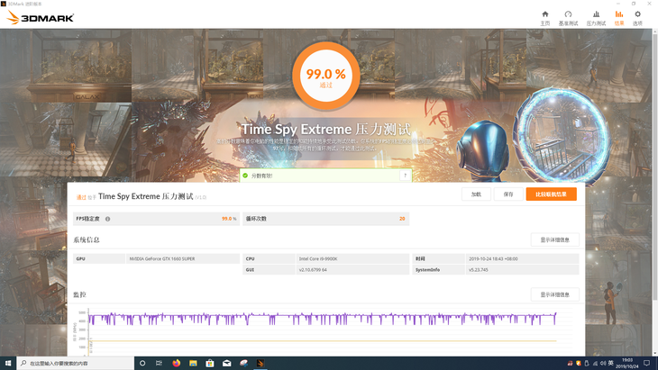
Task: Click the Time Spy Extreme 压力测试 panel title
Action: pyautogui.click(x=146, y=196)
